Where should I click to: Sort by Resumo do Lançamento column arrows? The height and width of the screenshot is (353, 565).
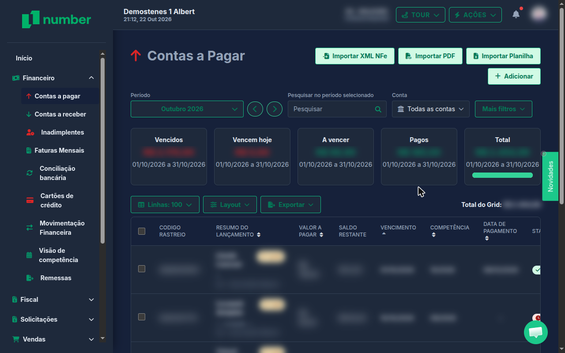point(259,235)
